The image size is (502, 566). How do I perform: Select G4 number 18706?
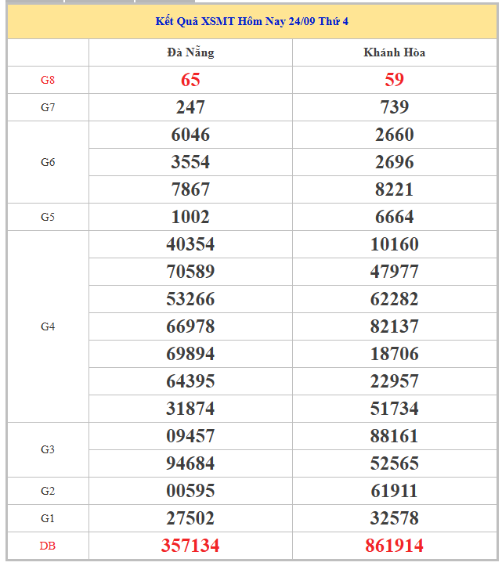[x=394, y=354]
